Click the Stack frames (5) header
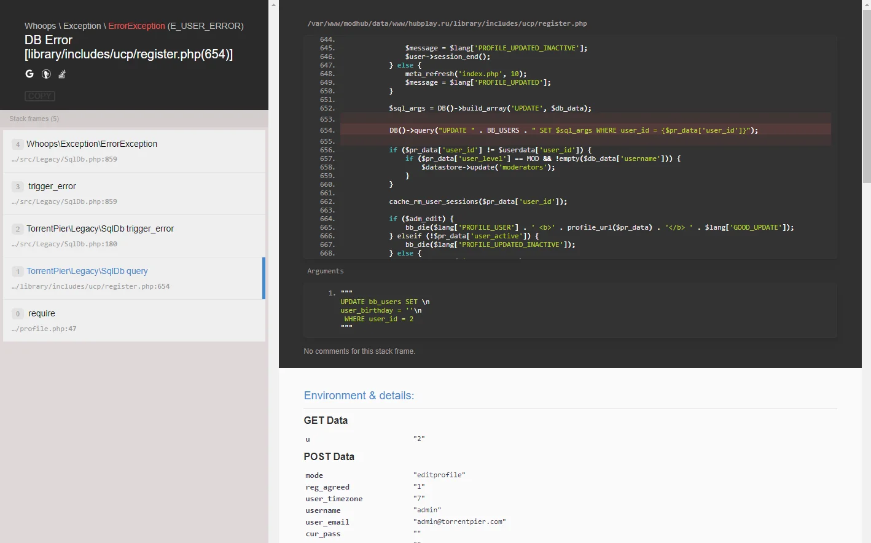Viewport: 871px width, 543px height. pyautogui.click(x=34, y=119)
